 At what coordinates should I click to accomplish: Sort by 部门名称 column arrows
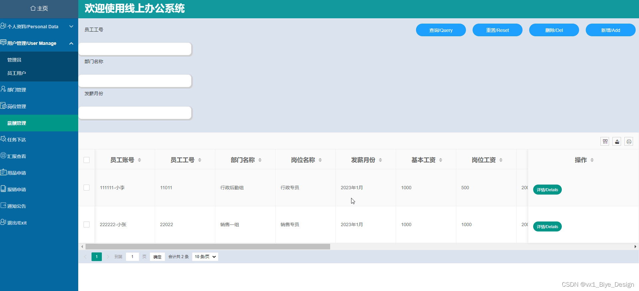(x=260, y=160)
